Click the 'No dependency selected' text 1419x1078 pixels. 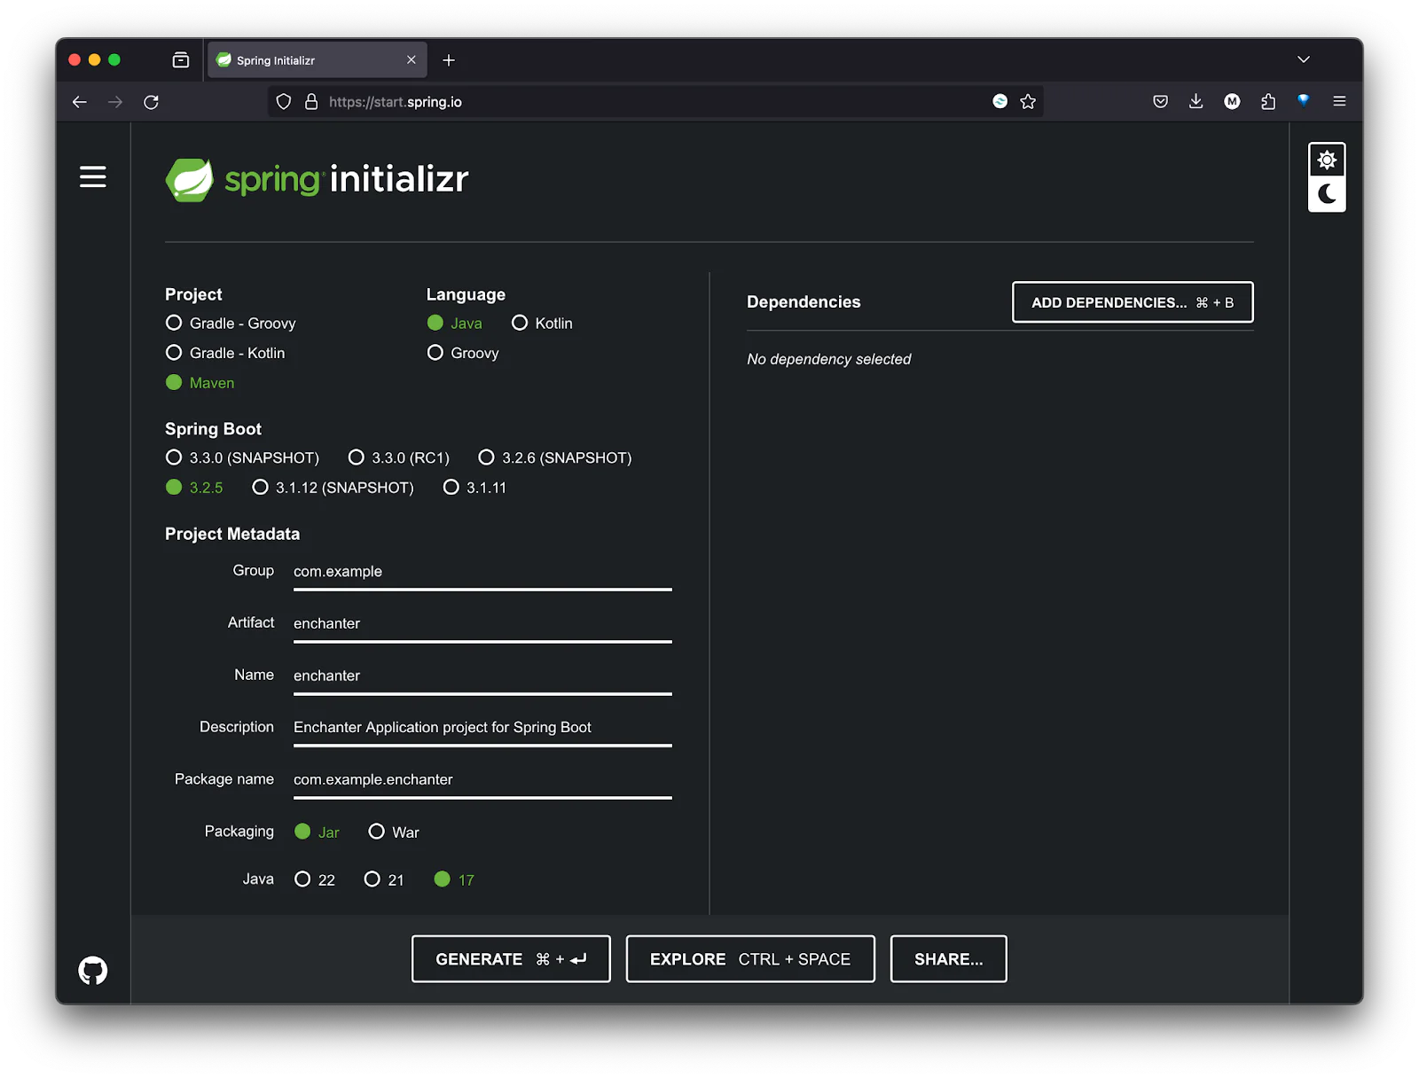(x=829, y=359)
